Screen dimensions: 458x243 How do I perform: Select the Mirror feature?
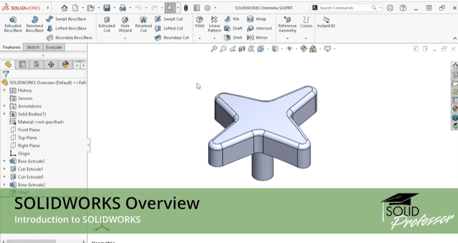(257, 38)
